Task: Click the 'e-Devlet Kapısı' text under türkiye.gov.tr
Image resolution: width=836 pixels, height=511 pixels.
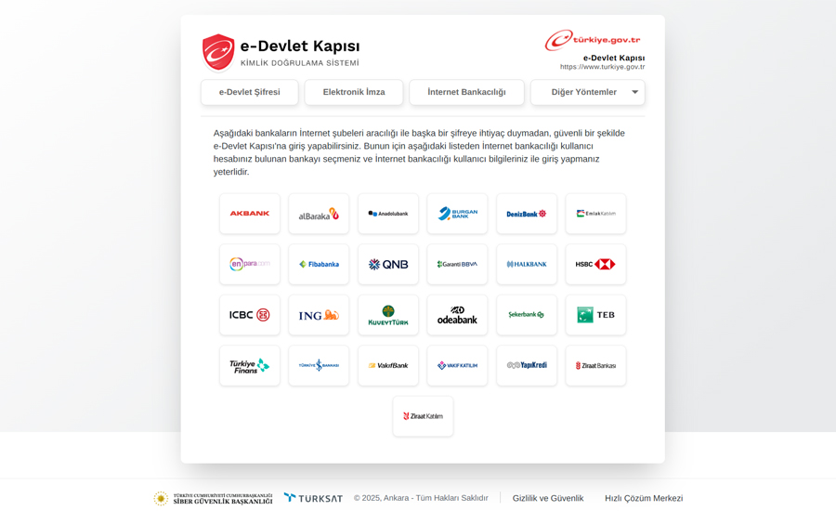Action: pos(614,58)
